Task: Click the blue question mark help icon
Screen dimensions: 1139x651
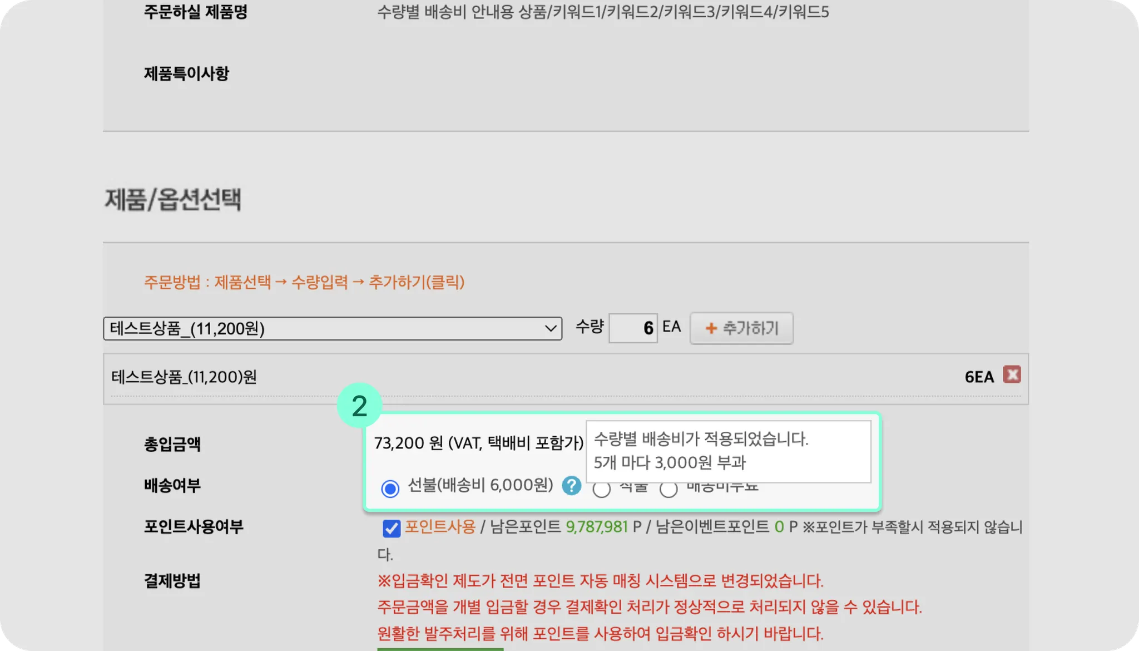Action: click(571, 486)
